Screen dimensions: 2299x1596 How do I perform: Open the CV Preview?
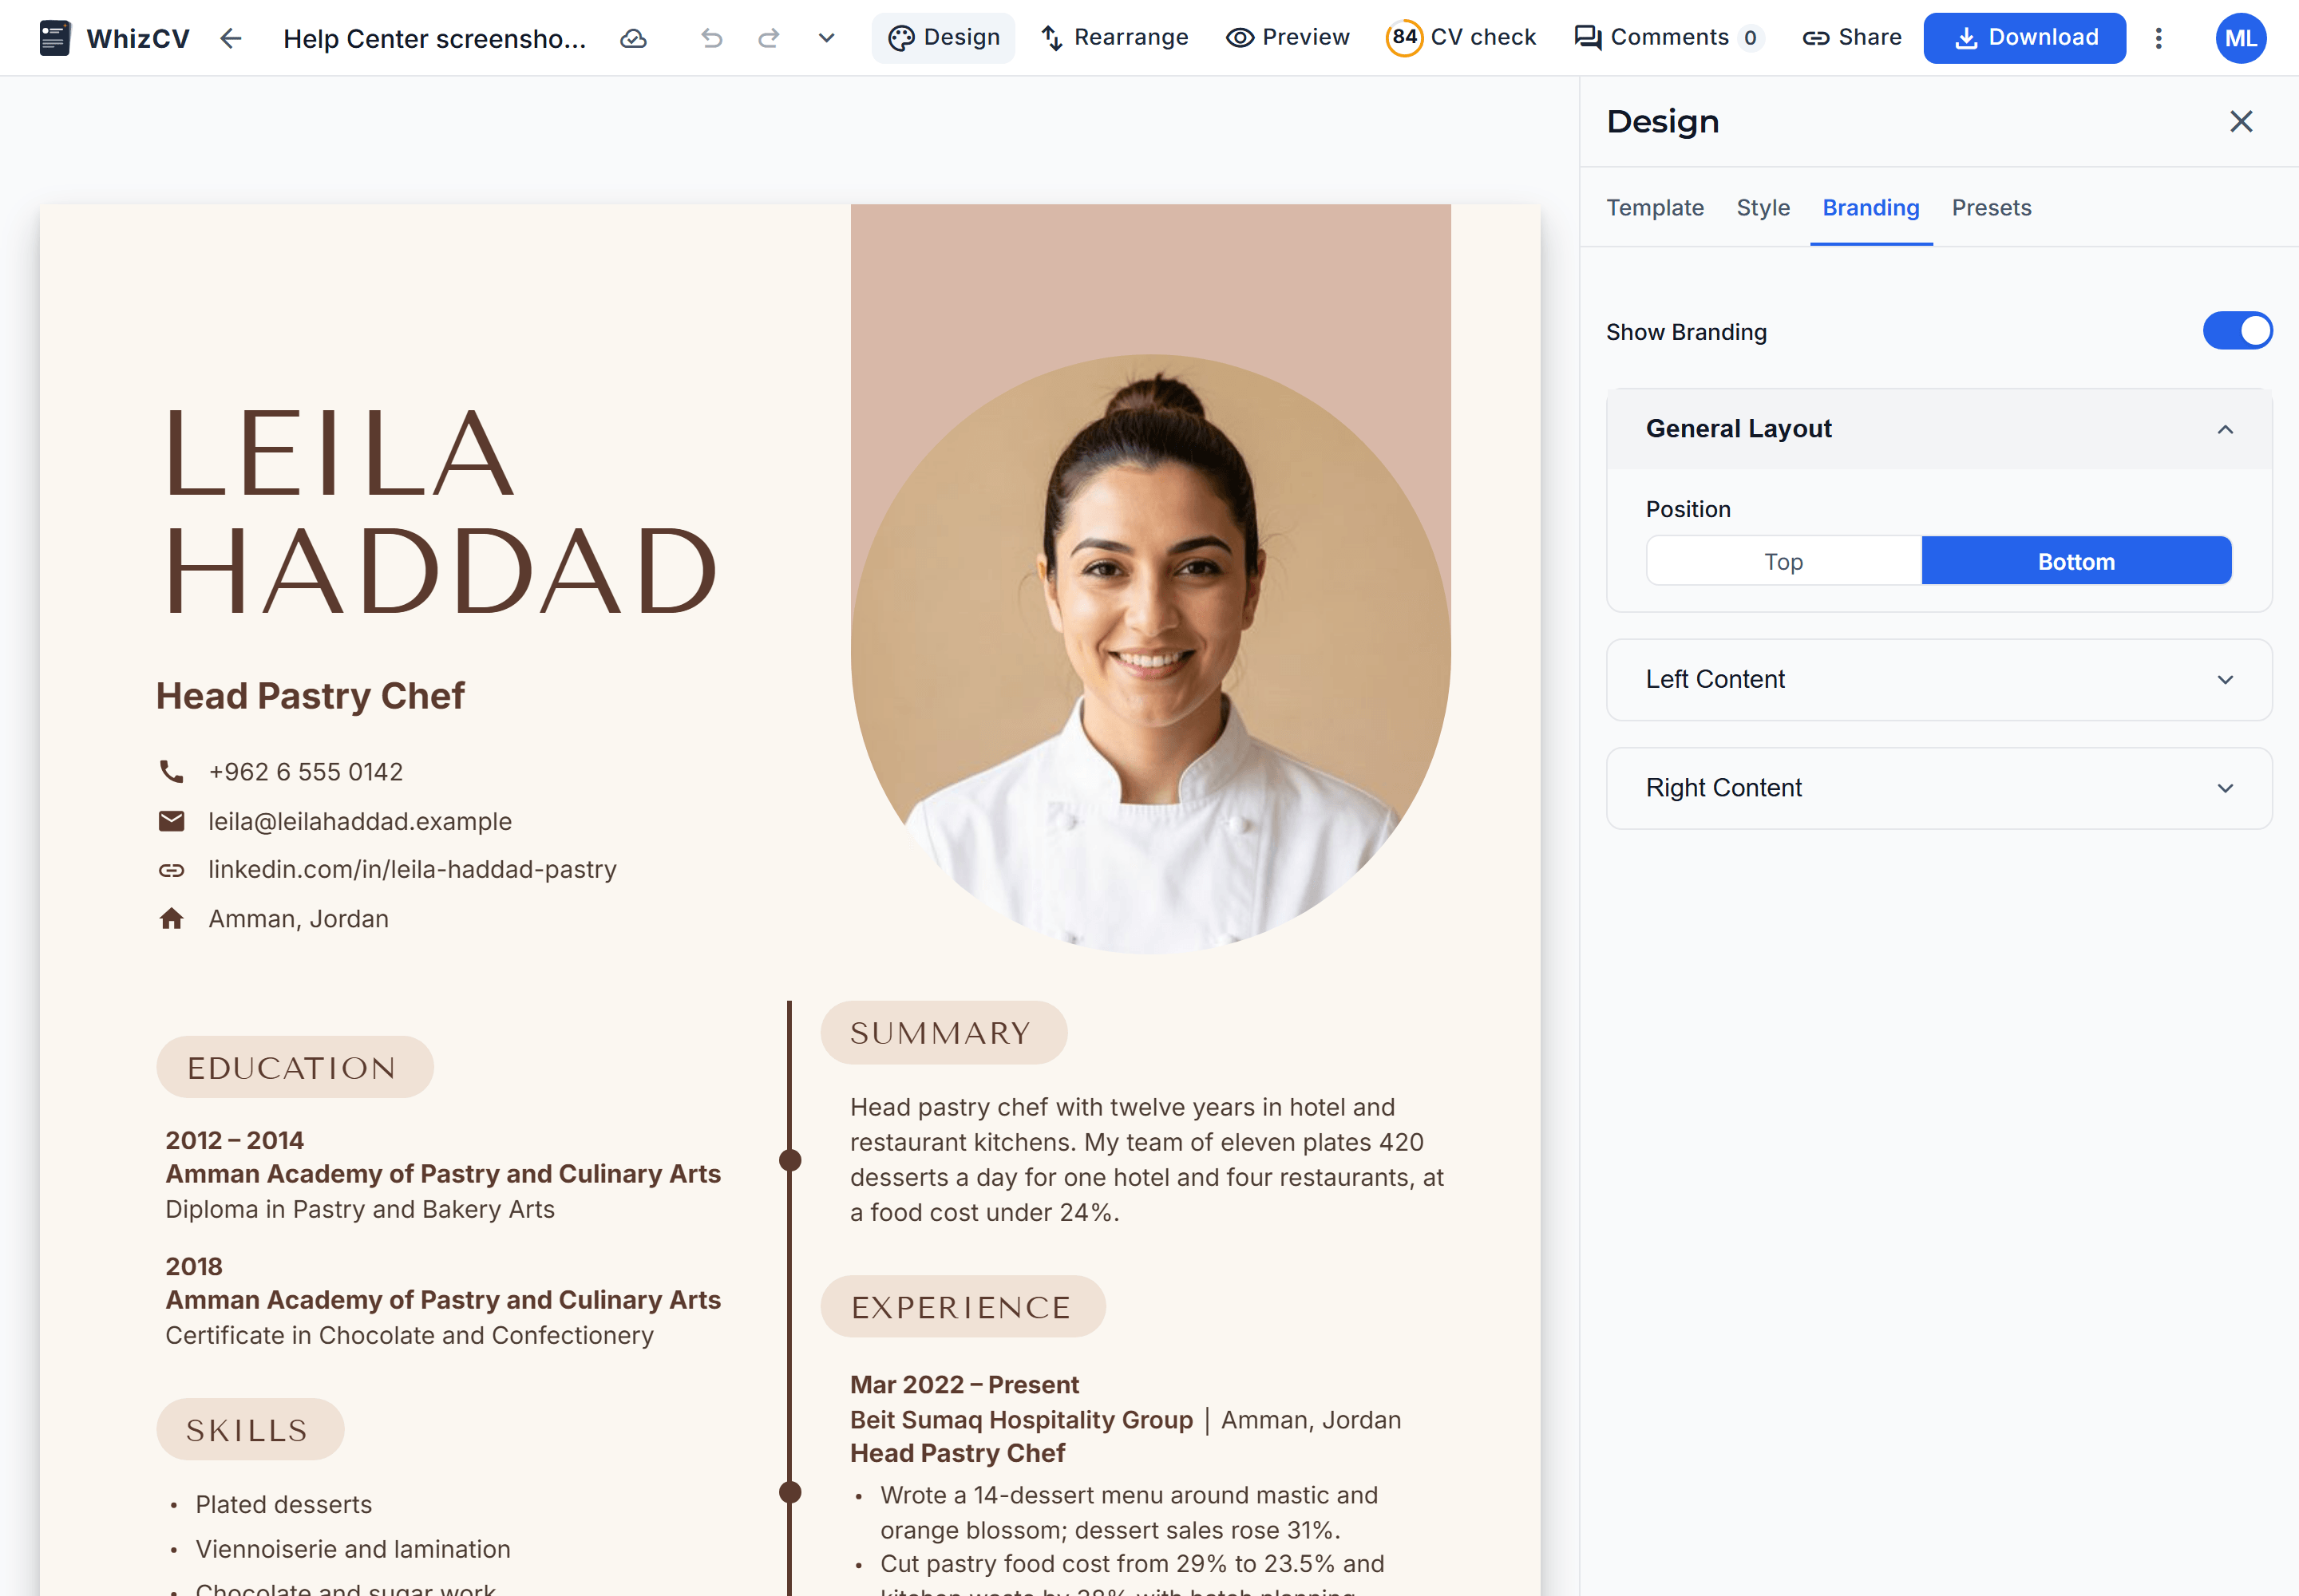click(x=1288, y=38)
